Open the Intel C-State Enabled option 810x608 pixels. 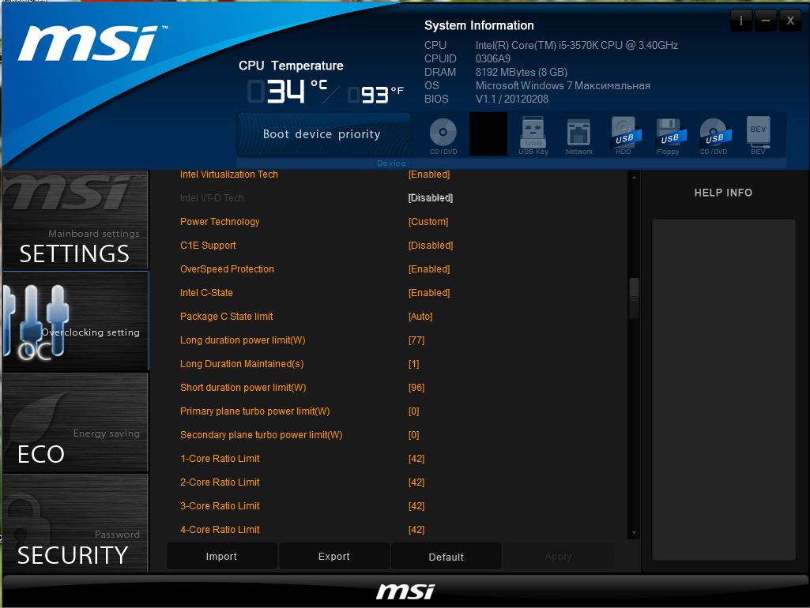429,293
